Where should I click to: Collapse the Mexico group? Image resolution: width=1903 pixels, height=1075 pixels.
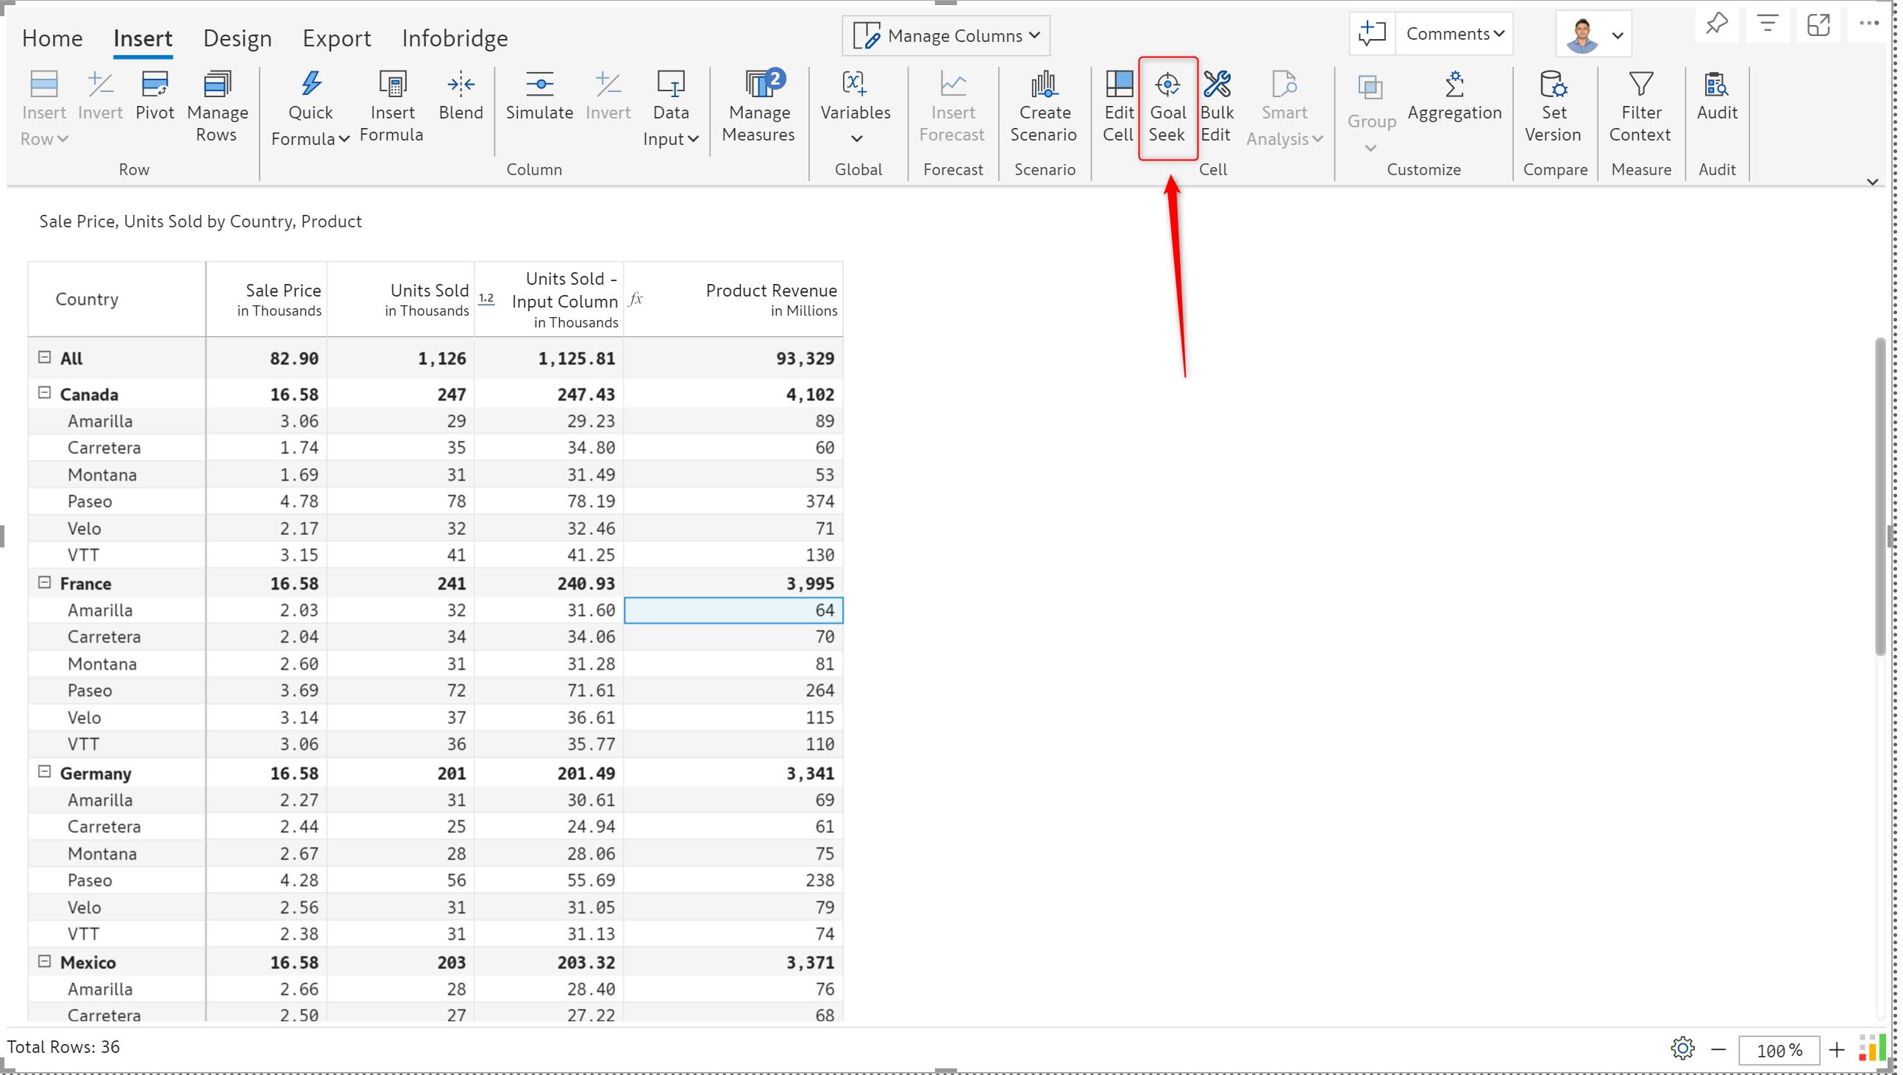44,962
